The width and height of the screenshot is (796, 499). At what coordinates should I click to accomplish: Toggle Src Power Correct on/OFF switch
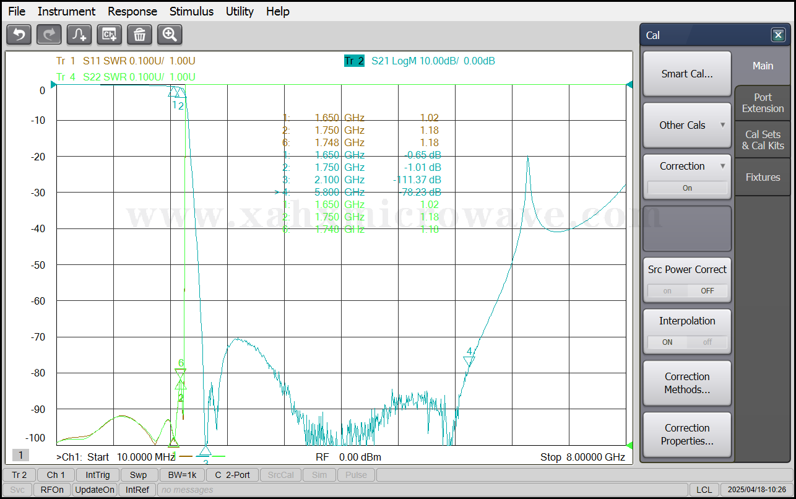pyautogui.click(x=687, y=290)
